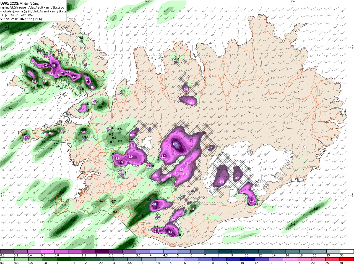Select the 25 label in the bottom legend row
This screenshot has width=354, height=265.
[x=328, y=263]
